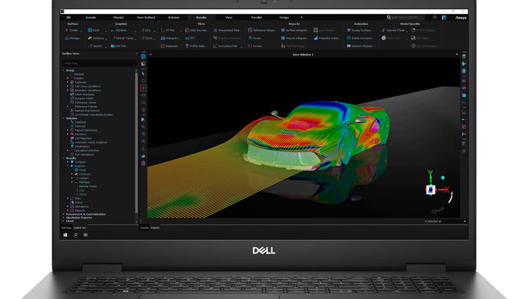Switch to the User-Defined ribbon tab

click(146, 18)
